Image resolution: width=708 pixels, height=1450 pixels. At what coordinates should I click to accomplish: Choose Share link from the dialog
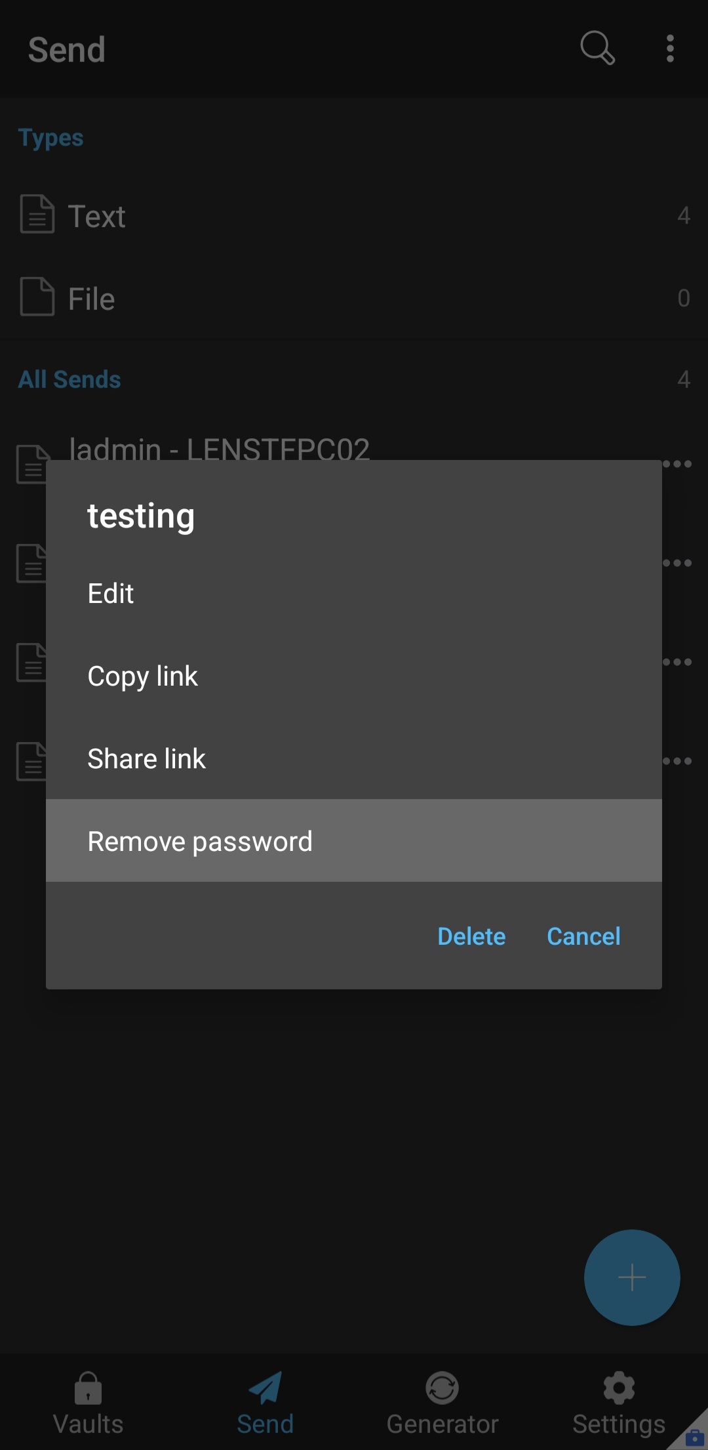tap(147, 758)
